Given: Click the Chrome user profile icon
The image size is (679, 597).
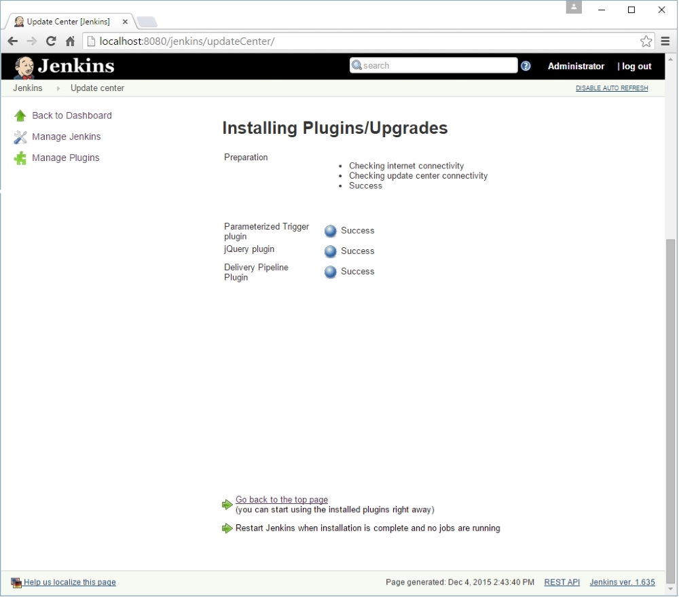Looking at the screenshot, I should 574,7.
